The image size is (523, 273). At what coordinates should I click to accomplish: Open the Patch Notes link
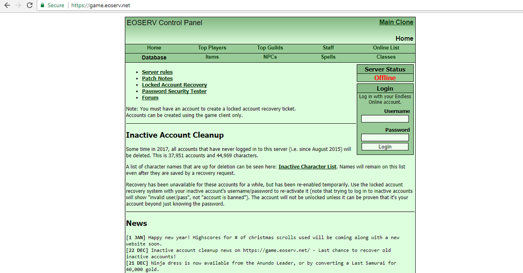click(157, 78)
